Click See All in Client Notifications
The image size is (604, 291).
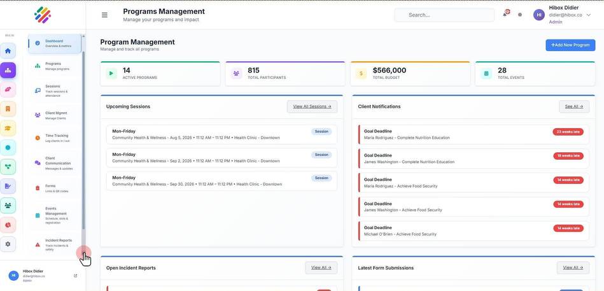pyautogui.click(x=574, y=106)
